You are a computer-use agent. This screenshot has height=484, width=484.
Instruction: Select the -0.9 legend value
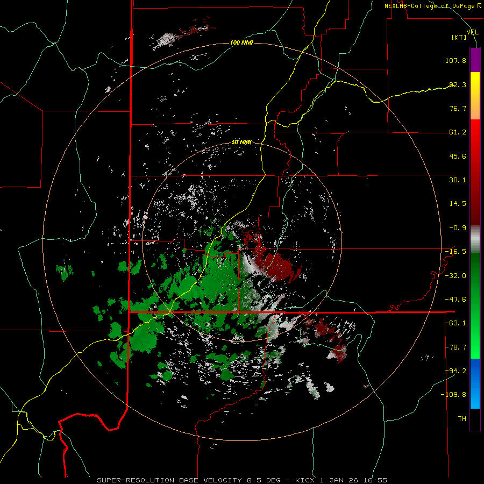[x=458, y=228]
